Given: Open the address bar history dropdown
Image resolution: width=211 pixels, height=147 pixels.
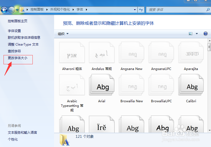Looking at the screenshot, I should [x=135, y=10].
